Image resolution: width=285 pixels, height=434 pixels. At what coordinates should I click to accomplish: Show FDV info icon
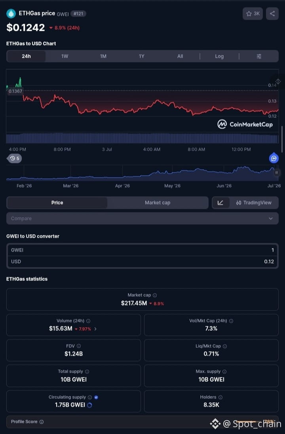point(79,346)
